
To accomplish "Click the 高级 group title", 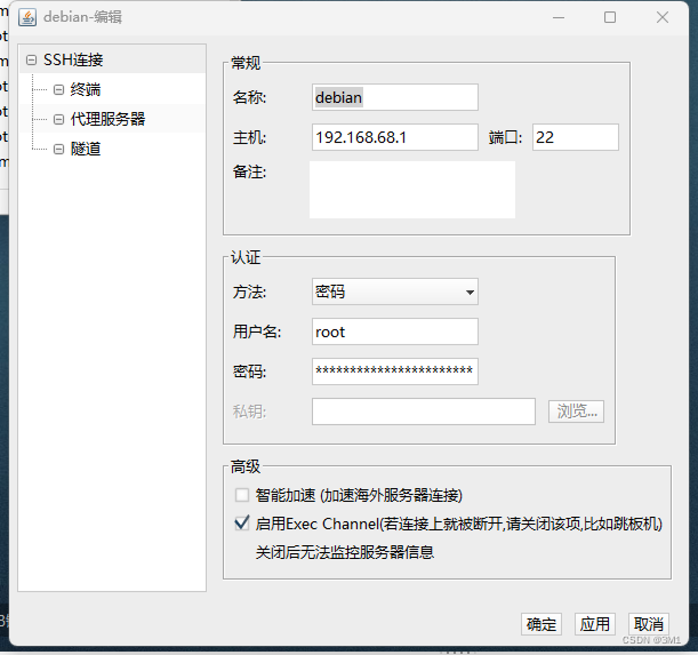I will pos(245,467).
